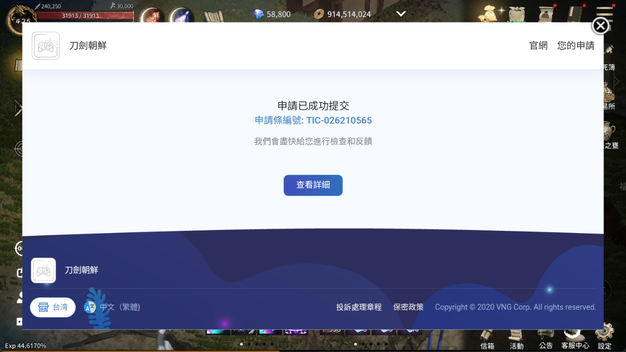This screenshot has height=352, width=626.
Task: Open the hamburger main menu icon
Action: [604, 12]
